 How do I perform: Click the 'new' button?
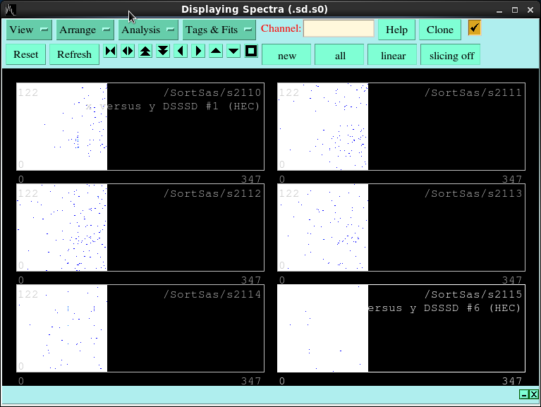click(x=286, y=55)
